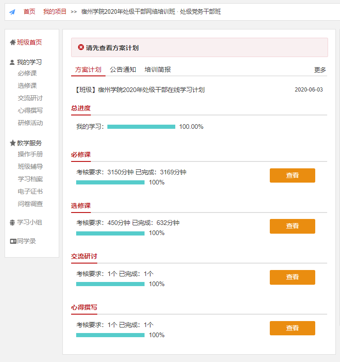Click the person icon beside 我的学习

coord(12,62)
